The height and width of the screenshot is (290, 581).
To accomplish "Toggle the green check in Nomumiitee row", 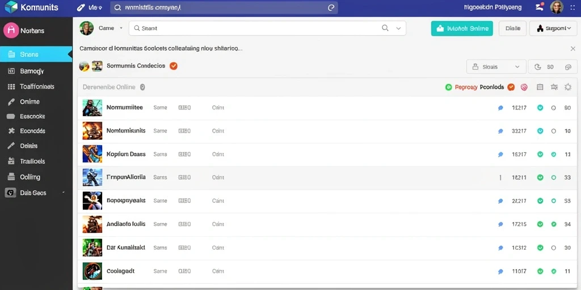I will coord(540,108).
